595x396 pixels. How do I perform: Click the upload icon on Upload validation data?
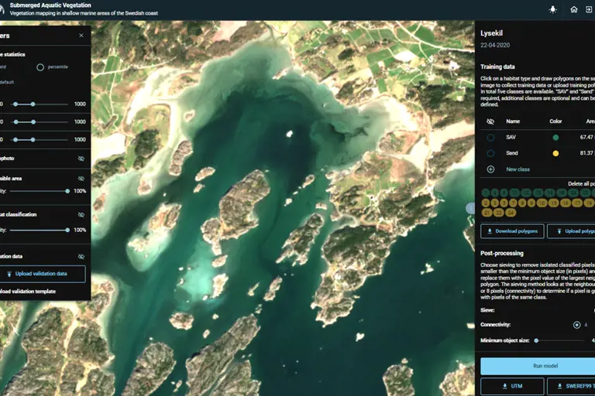9,274
